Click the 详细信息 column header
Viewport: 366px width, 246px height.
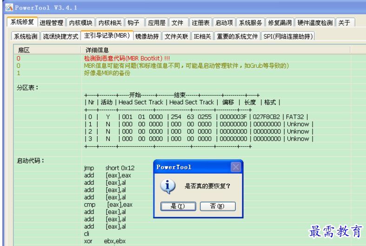click(216, 50)
